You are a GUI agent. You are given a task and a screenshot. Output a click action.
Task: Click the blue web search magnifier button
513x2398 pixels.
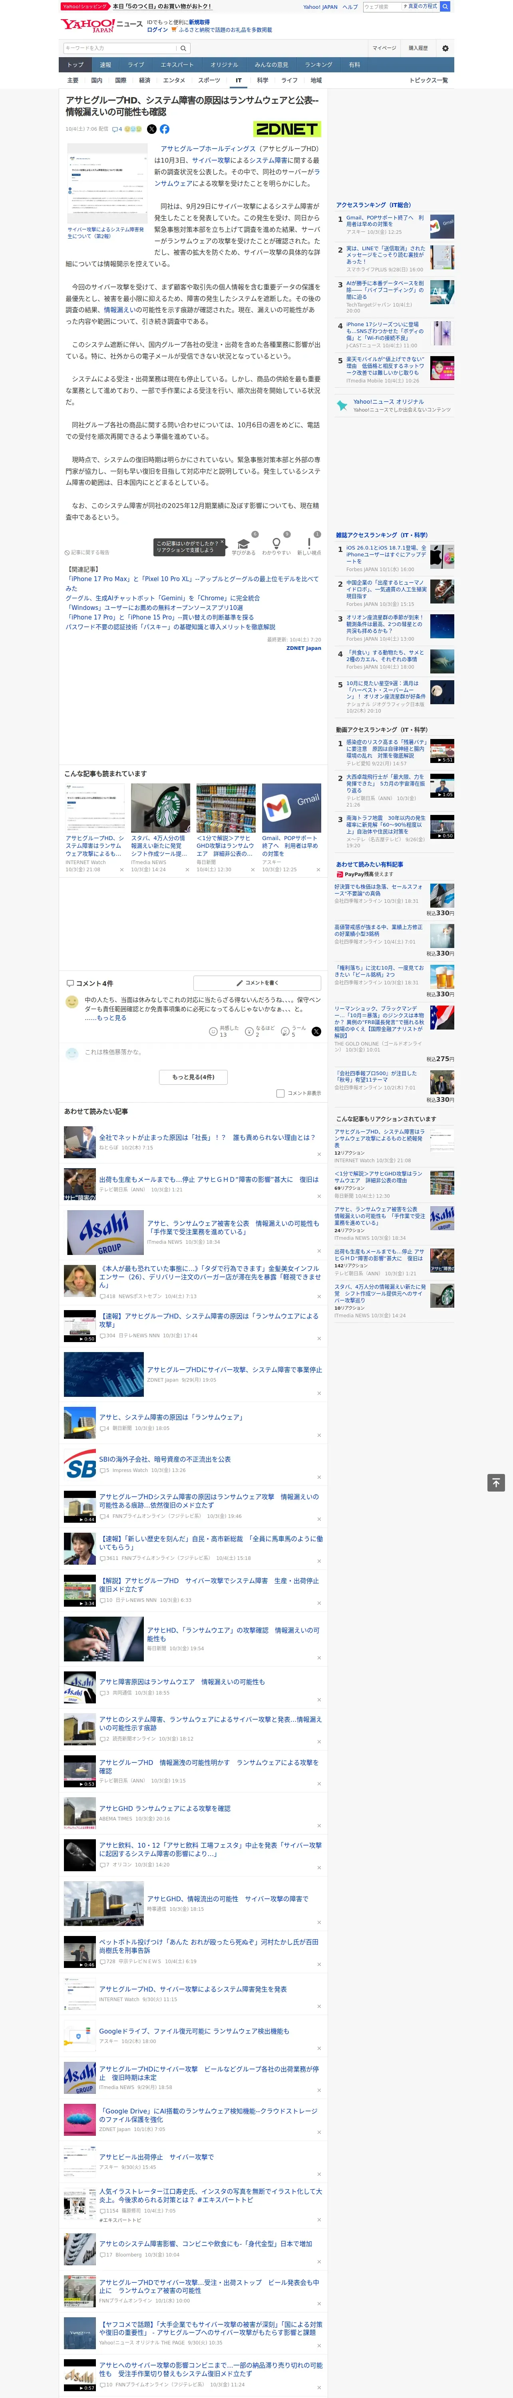point(445,6)
